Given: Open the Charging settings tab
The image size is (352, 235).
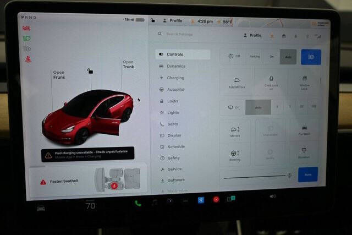Looking at the screenshot, I should (x=172, y=78).
